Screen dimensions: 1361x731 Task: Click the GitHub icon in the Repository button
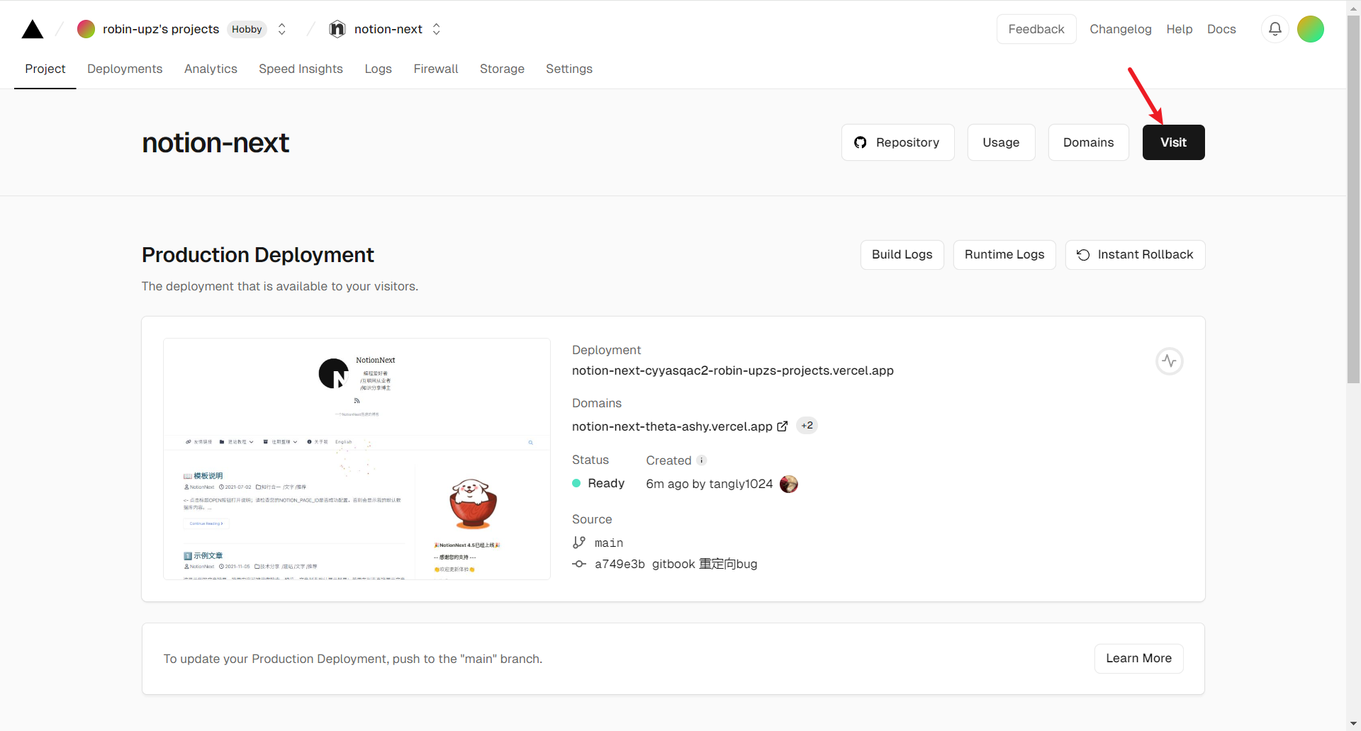tap(861, 142)
